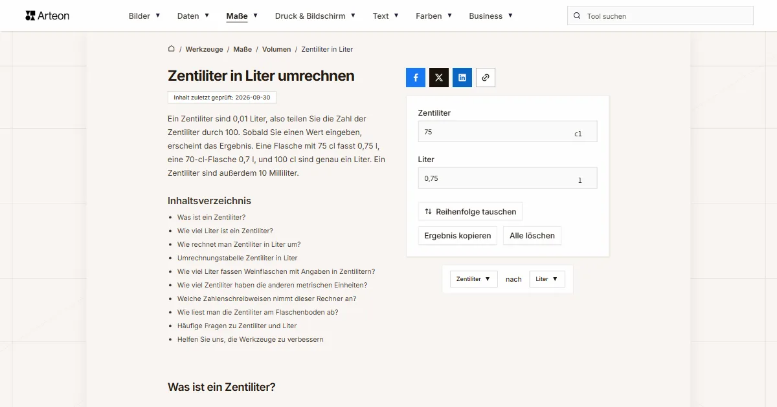The height and width of the screenshot is (407, 777).
Task: Click the Liter result field
Action: (508, 178)
